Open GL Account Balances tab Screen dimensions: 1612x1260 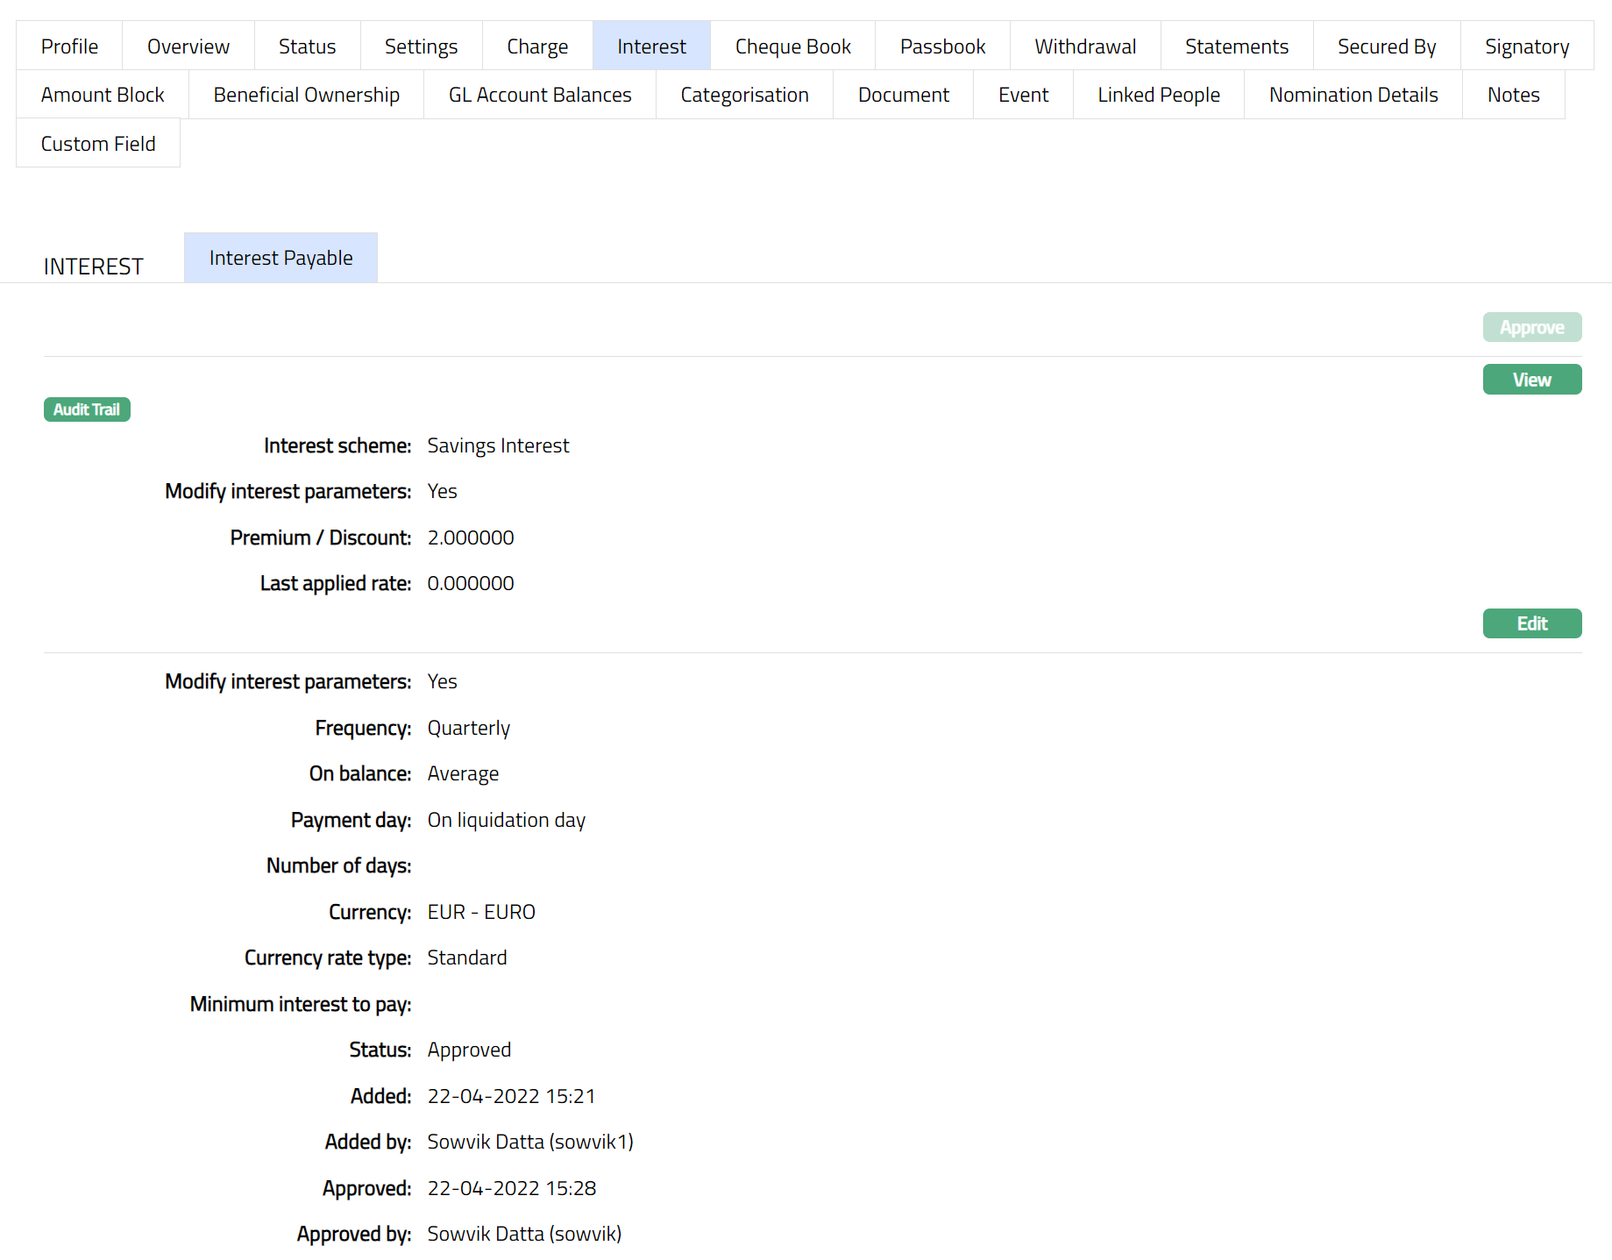point(540,95)
